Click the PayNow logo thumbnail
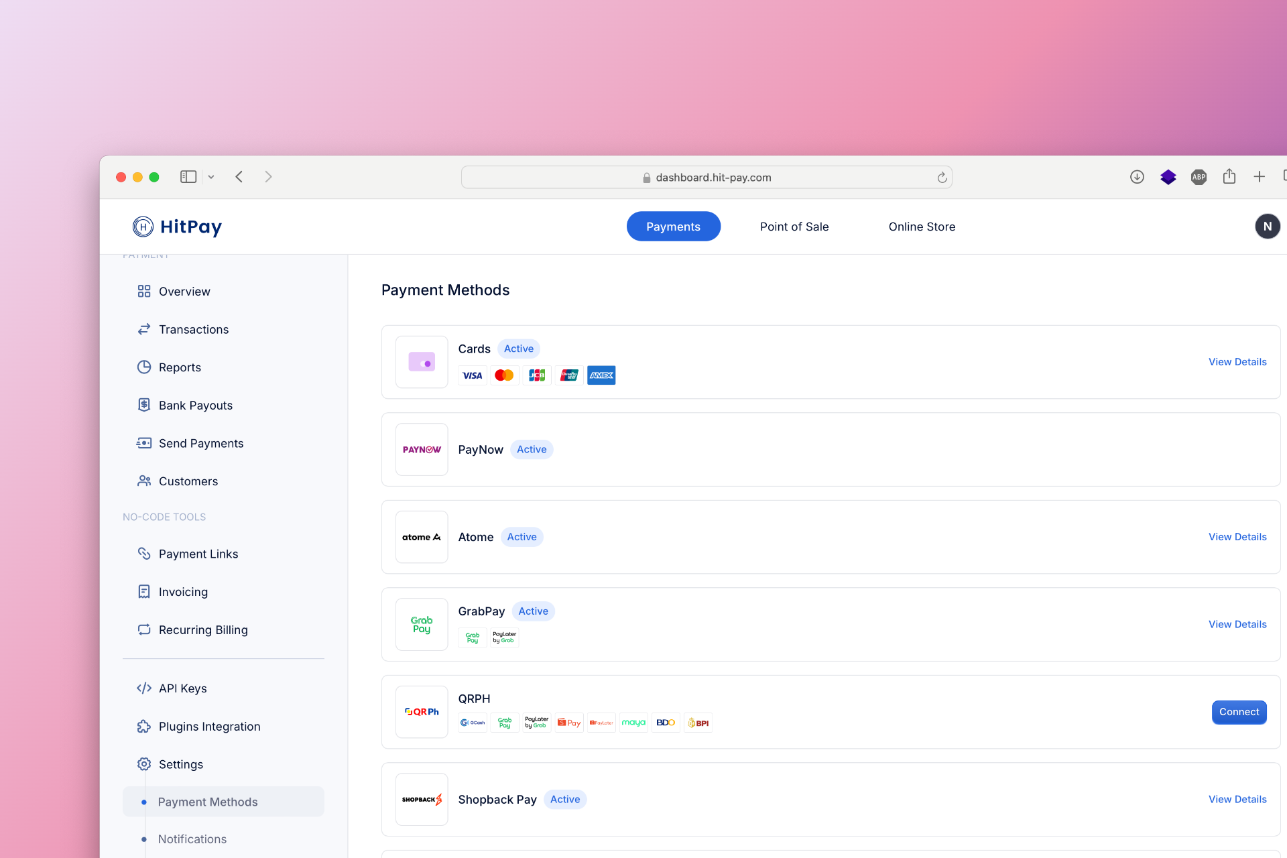The width and height of the screenshot is (1287, 858). (x=422, y=449)
